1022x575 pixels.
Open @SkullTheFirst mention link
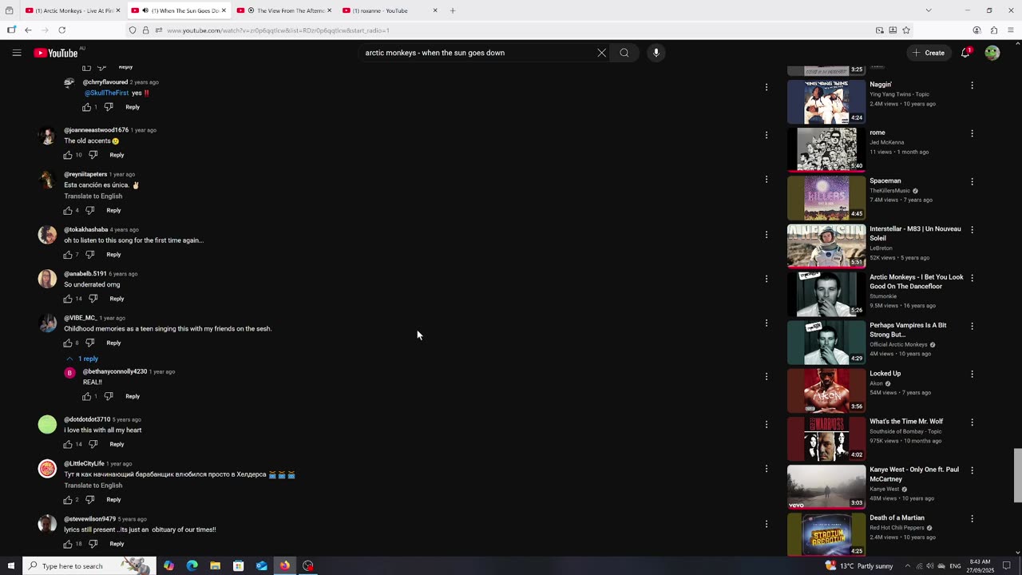106,93
